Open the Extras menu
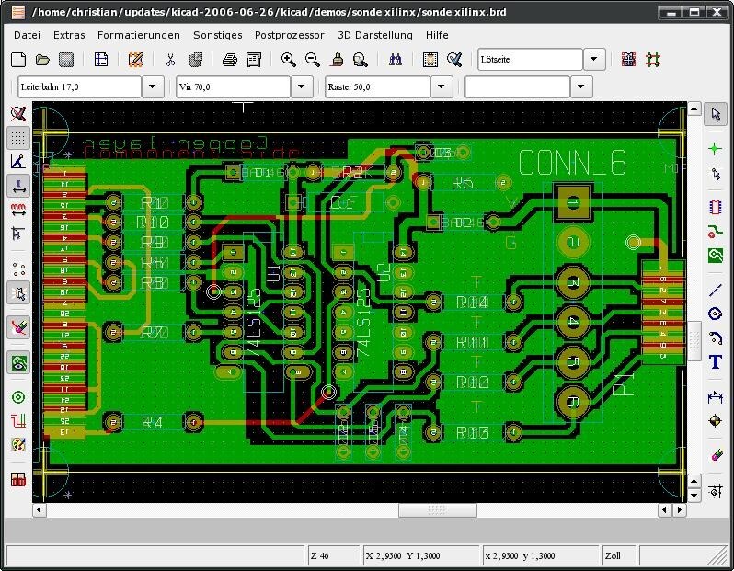This screenshot has width=734, height=571. pos(69,35)
